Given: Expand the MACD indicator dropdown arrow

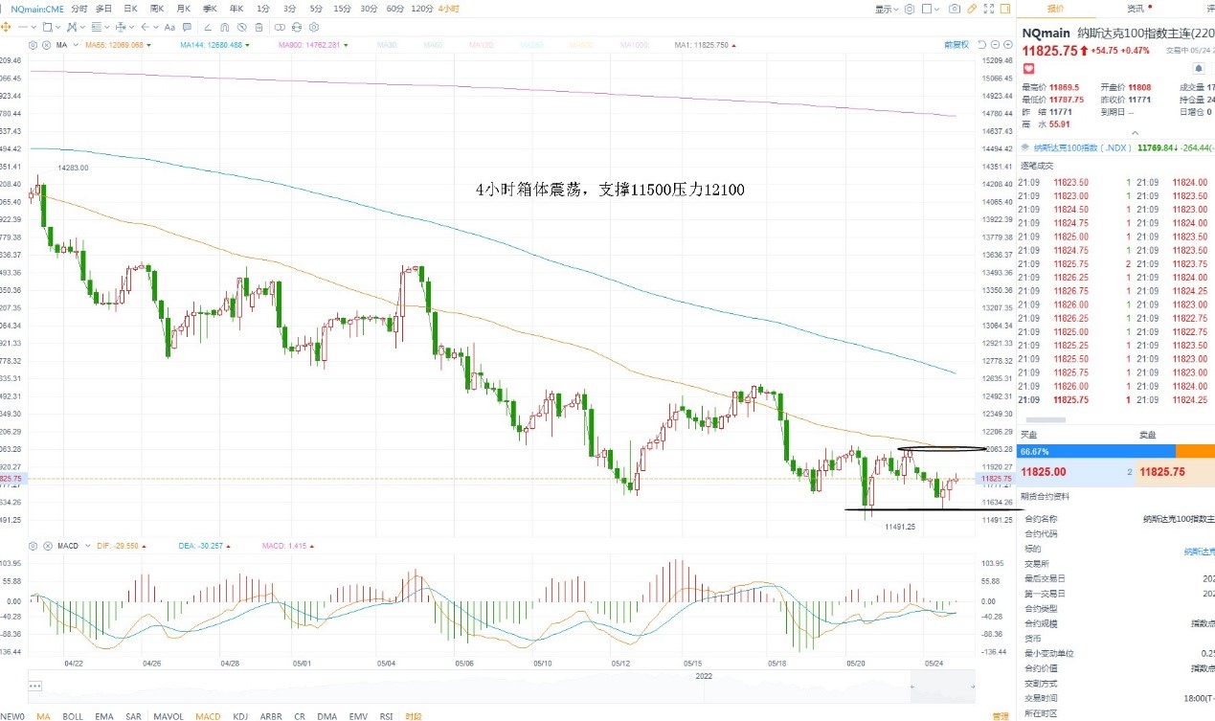Looking at the screenshot, I should [87, 546].
